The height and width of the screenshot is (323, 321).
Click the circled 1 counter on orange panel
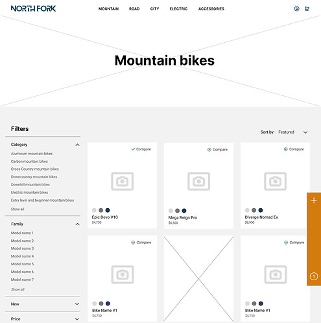(x=314, y=276)
